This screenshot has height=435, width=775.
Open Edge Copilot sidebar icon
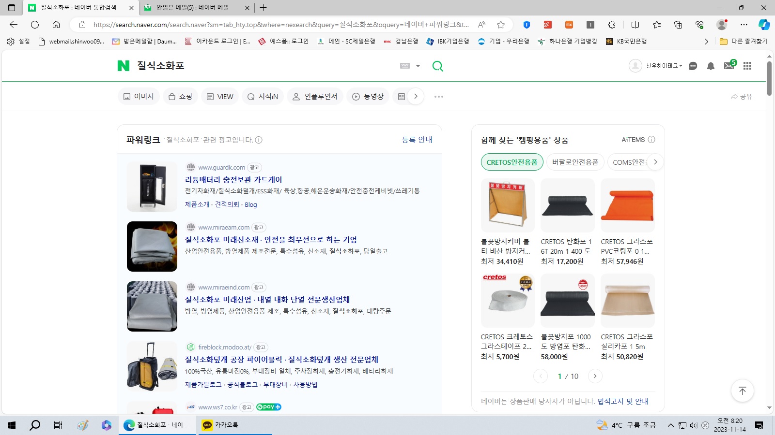764,25
